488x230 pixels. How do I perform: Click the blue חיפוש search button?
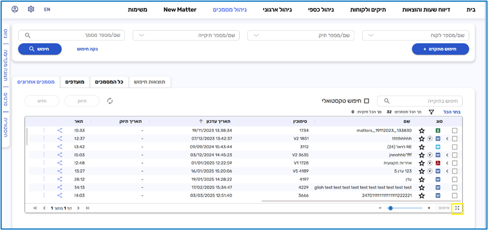coord(39,49)
